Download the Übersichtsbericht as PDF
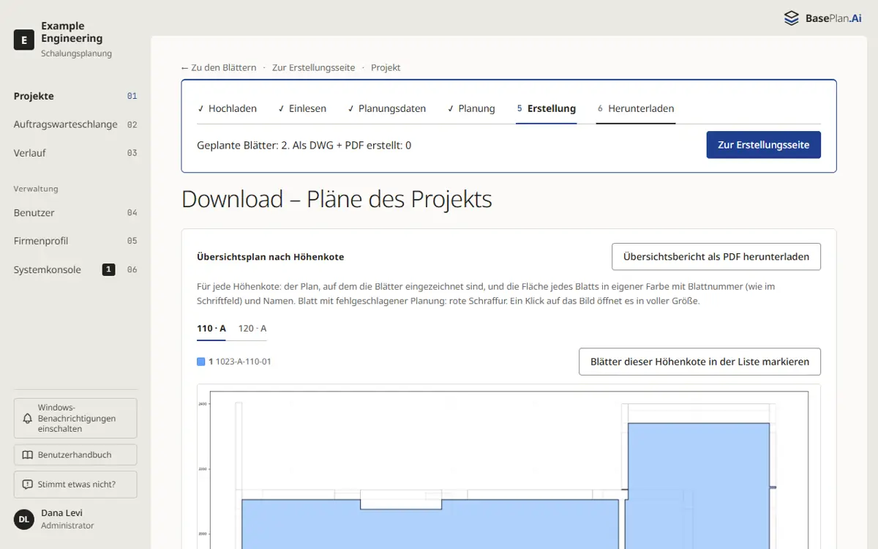Viewport: 878px width, 549px height. 716,257
